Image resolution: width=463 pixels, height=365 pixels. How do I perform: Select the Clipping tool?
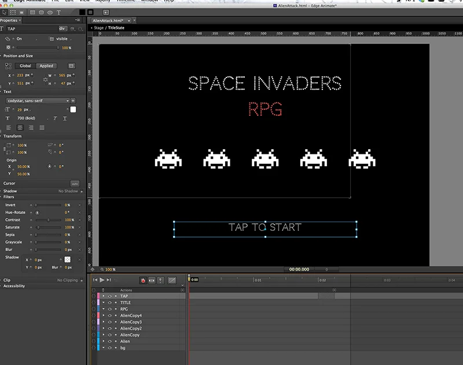tap(21, 12)
